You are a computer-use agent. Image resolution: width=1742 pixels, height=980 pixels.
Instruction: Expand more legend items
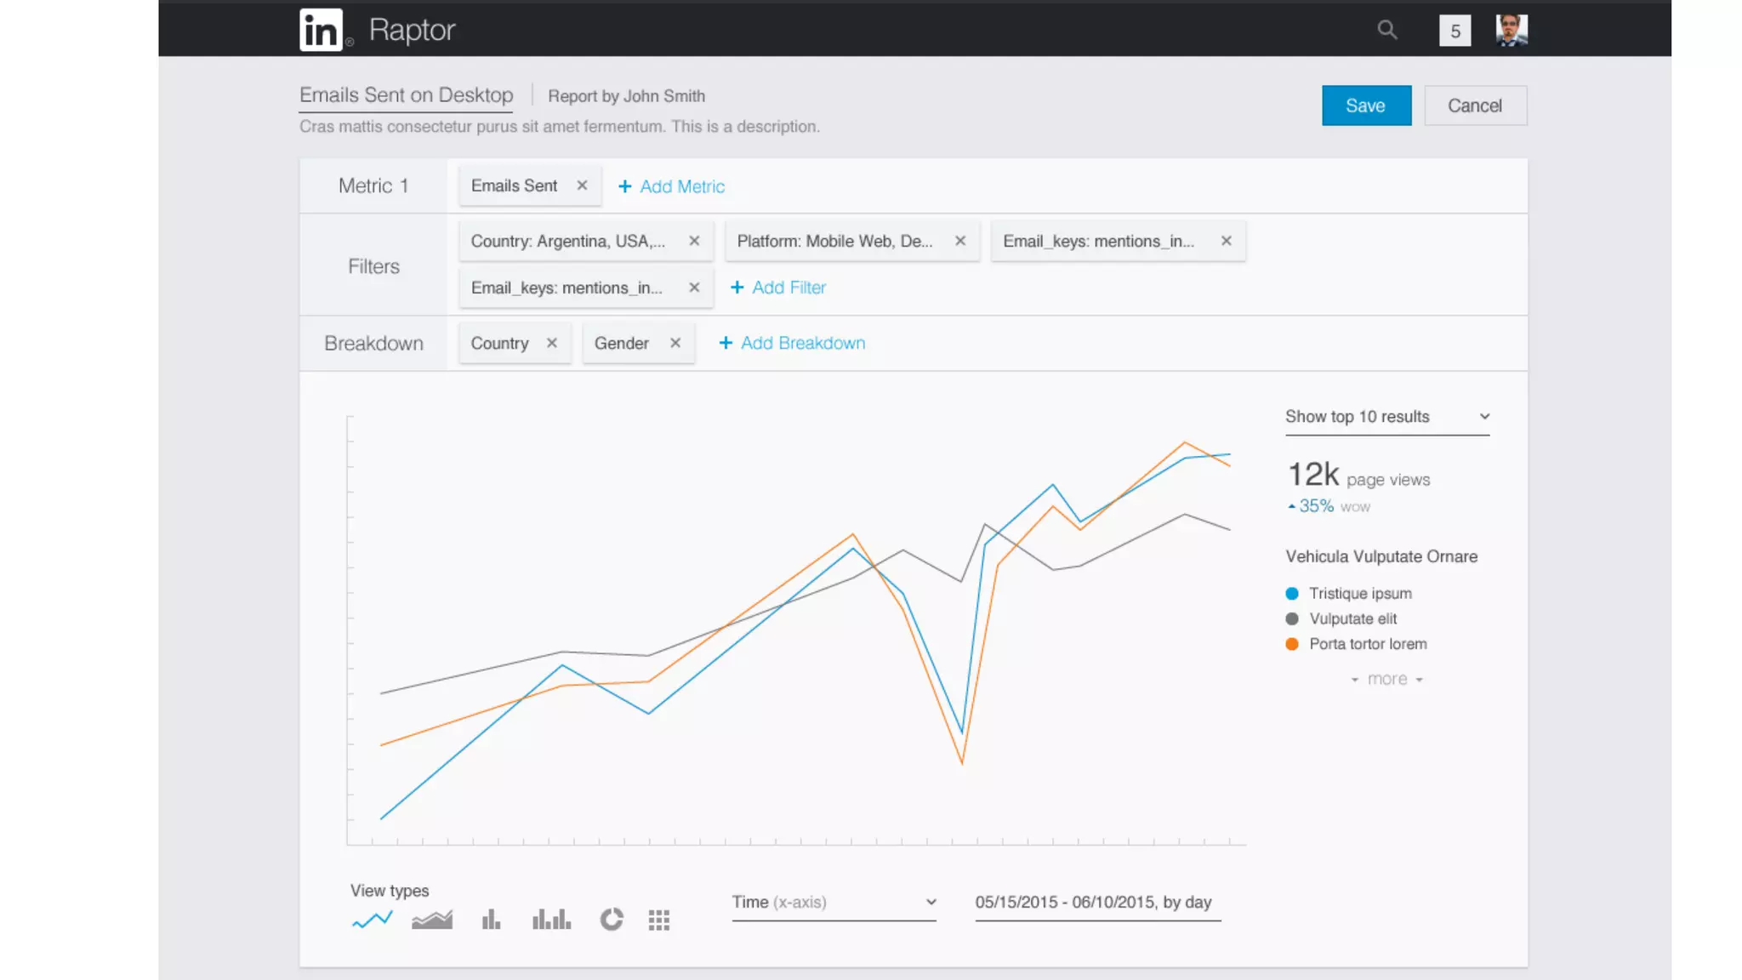[1386, 679]
